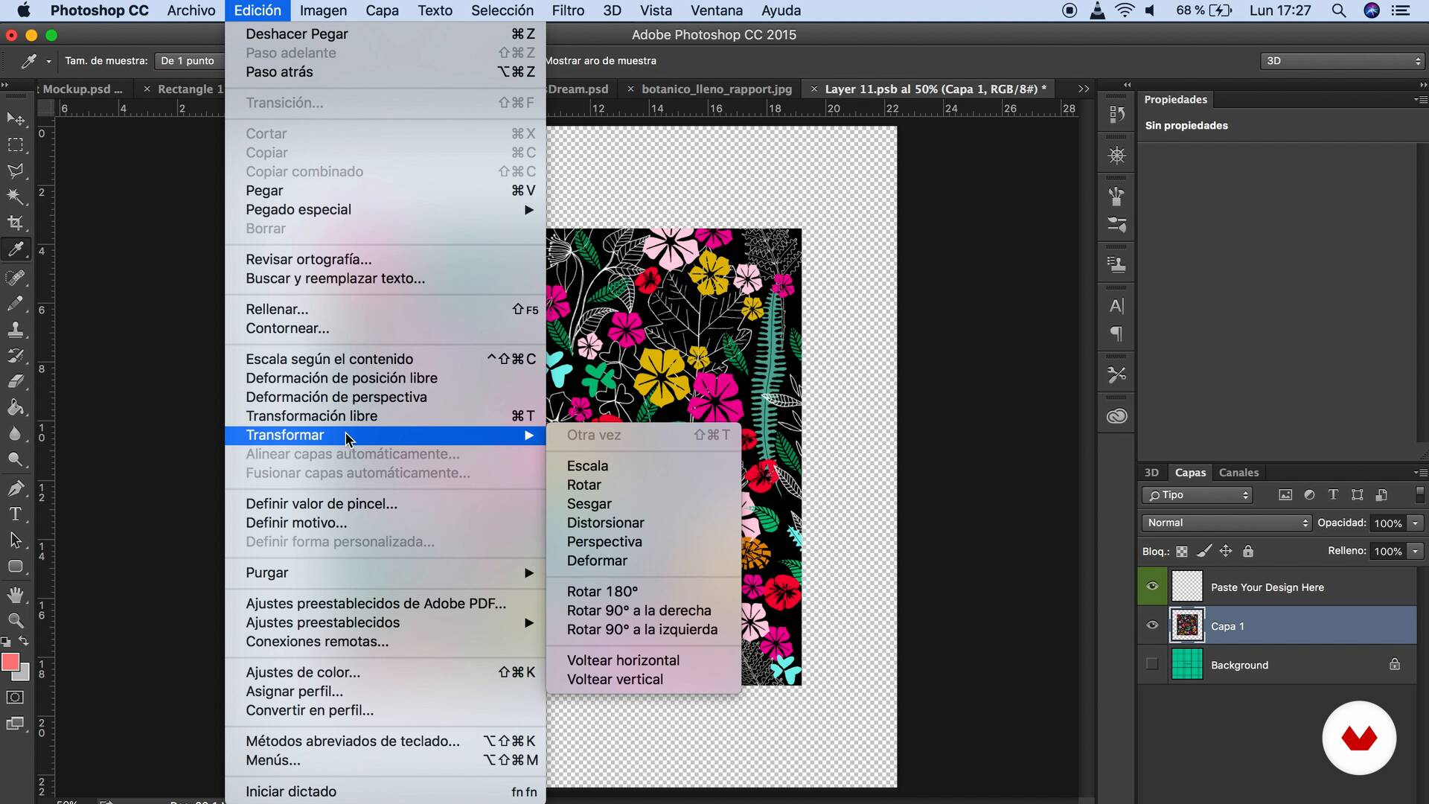Click the Opacidad value field
The width and height of the screenshot is (1429, 804).
pos(1388,523)
